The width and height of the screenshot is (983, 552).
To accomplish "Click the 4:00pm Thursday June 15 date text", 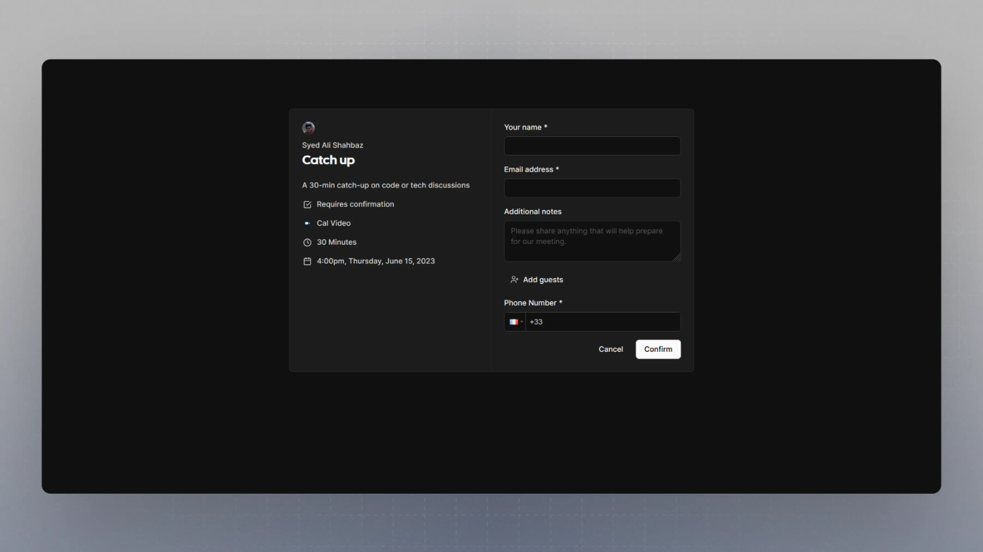I will pos(375,262).
